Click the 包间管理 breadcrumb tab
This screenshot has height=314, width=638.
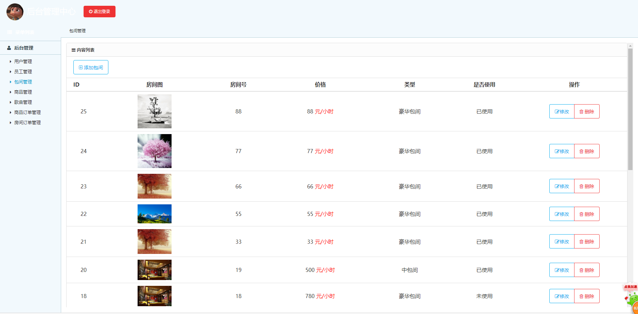77,31
